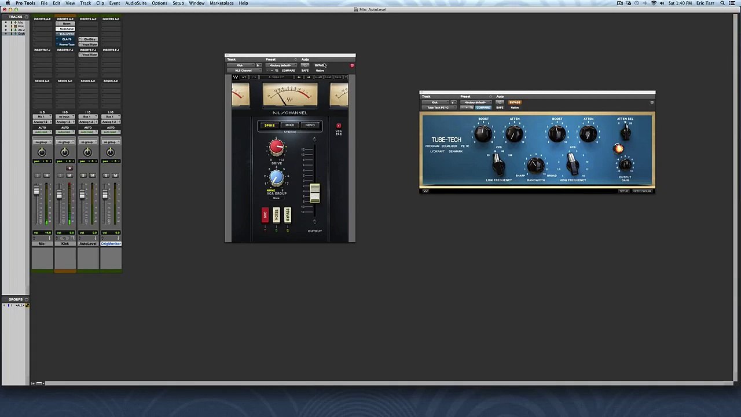This screenshot has width=741, height=417.
Task: Click COMPARE in NLS Channel header
Action: pos(288,71)
